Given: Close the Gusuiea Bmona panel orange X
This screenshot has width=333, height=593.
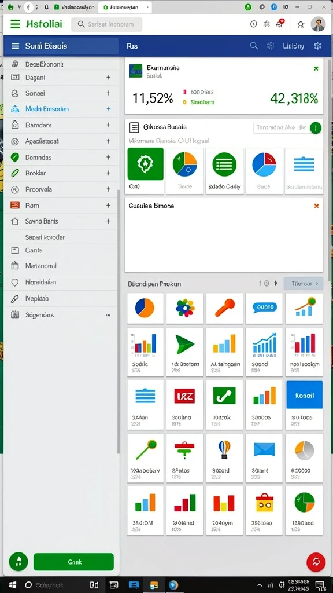Looking at the screenshot, I should 316,206.
